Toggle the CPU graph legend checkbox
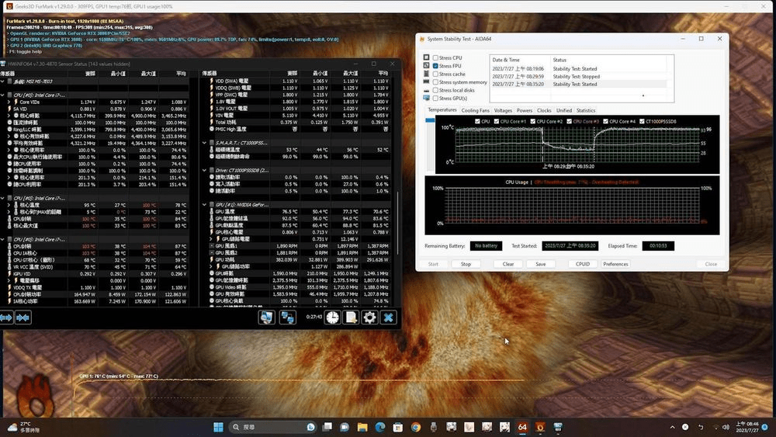Screen dimensions: 776x437 pos(477,121)
